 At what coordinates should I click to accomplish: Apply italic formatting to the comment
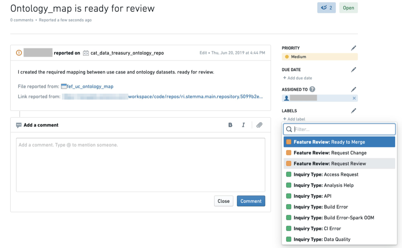[243, 125]
